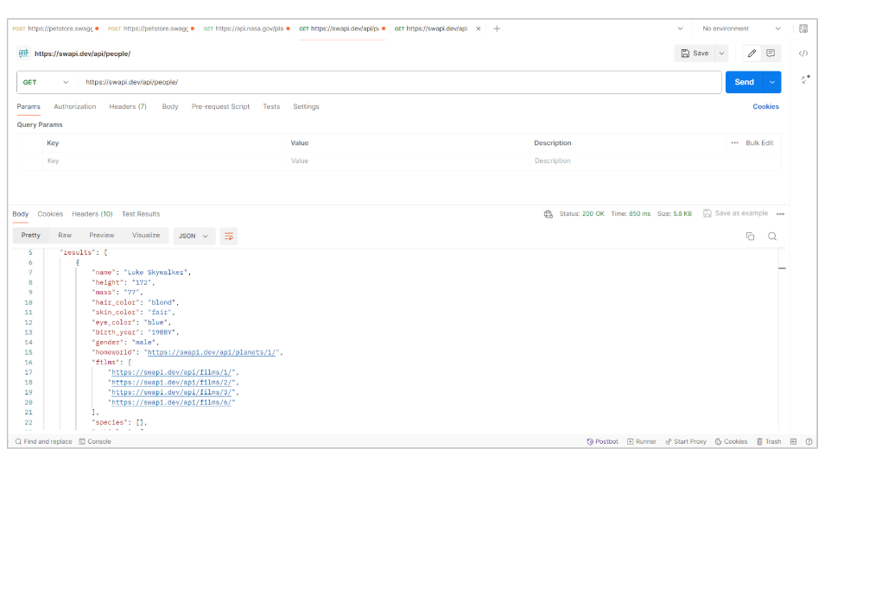869x600 pixels.
Task: Search the response using the magnifier icon
Action: pyautogui.click(x=772, y=236)
